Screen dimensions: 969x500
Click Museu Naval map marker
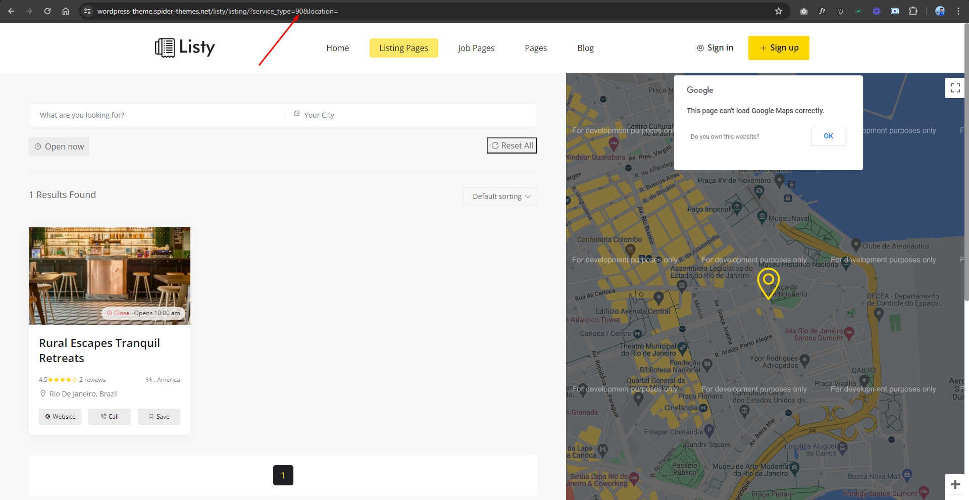pyautogui.click(x=762, y=217)
